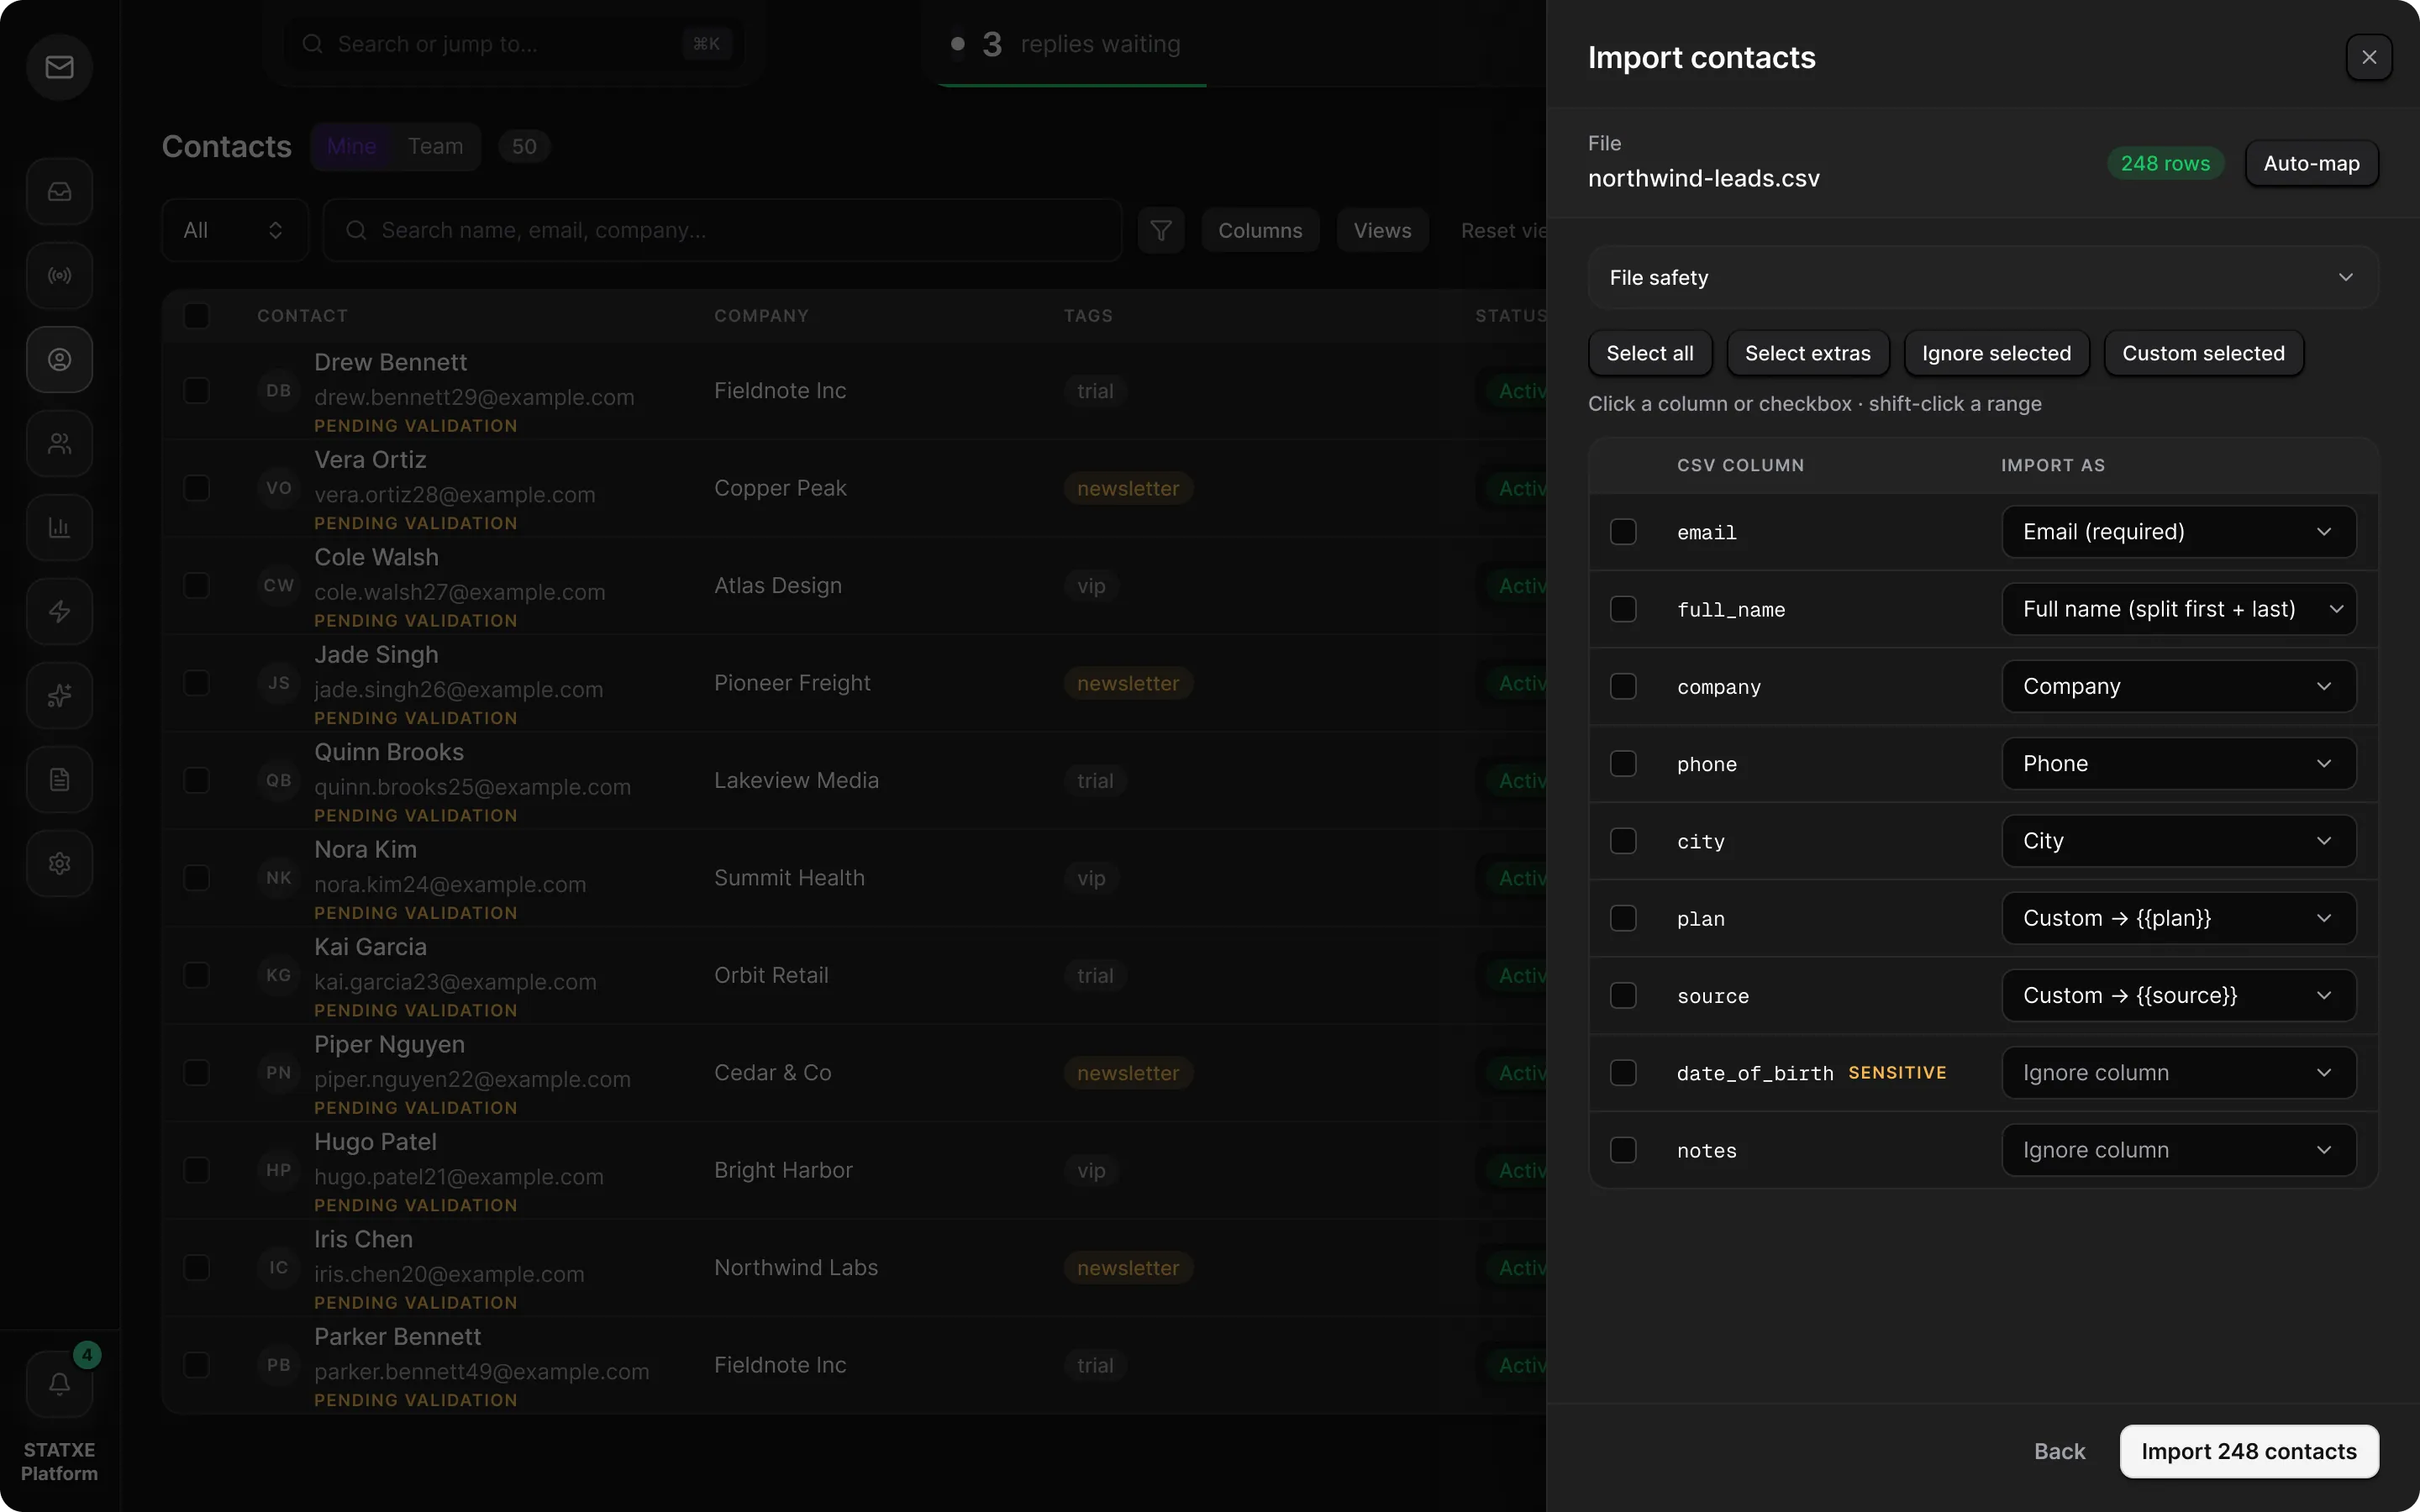
Task: Tick the company column checkbox
Action: 1623,686
